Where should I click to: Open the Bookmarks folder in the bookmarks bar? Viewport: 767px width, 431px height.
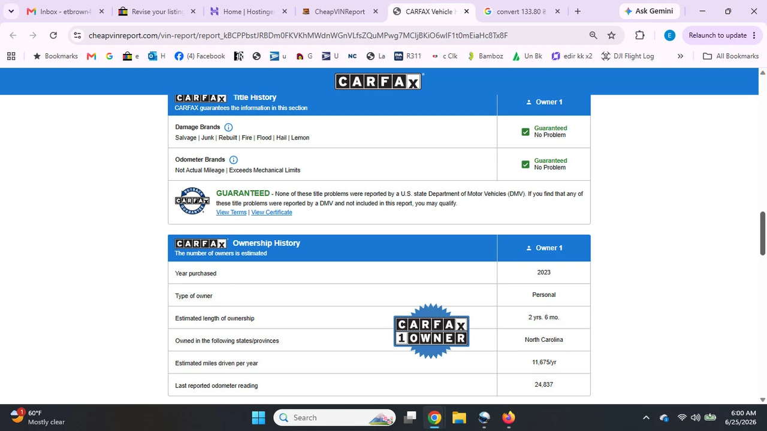[x=56, y=56]
